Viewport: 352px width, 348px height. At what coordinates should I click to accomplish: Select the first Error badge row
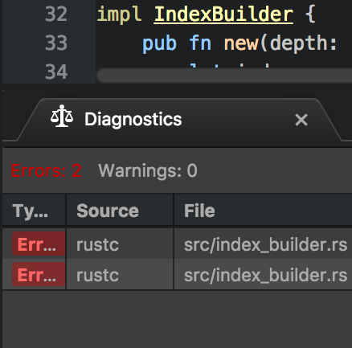click(39, 244)
